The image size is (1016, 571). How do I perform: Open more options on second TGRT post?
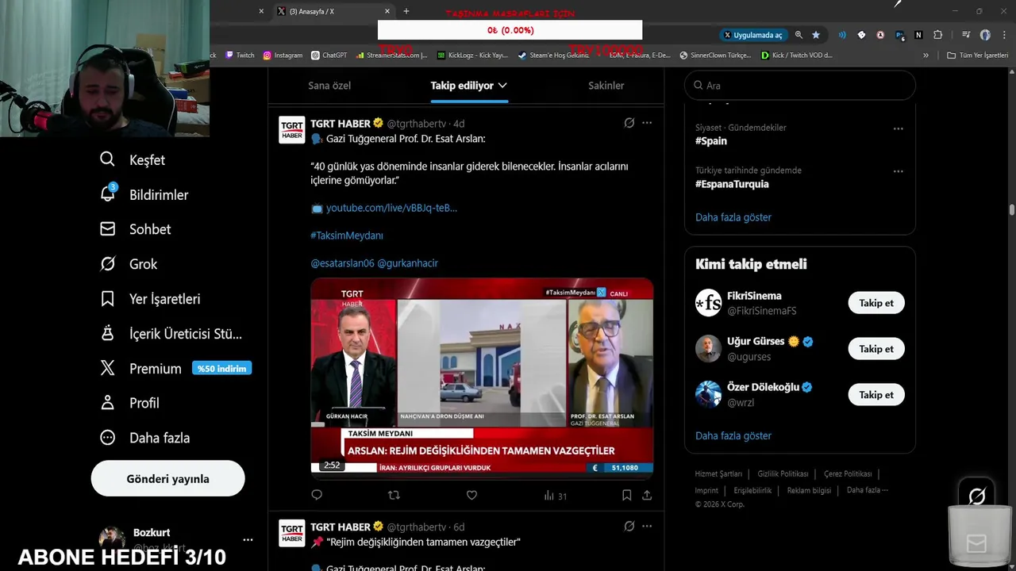click(x=647, y=527)
